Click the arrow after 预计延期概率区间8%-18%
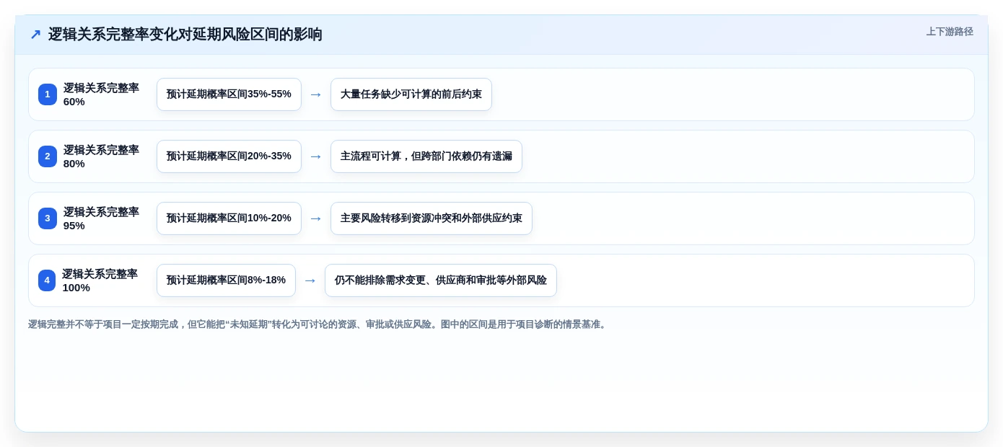Image resolution: width=1003 pixels, height=447 pixels. pos(310,280)
